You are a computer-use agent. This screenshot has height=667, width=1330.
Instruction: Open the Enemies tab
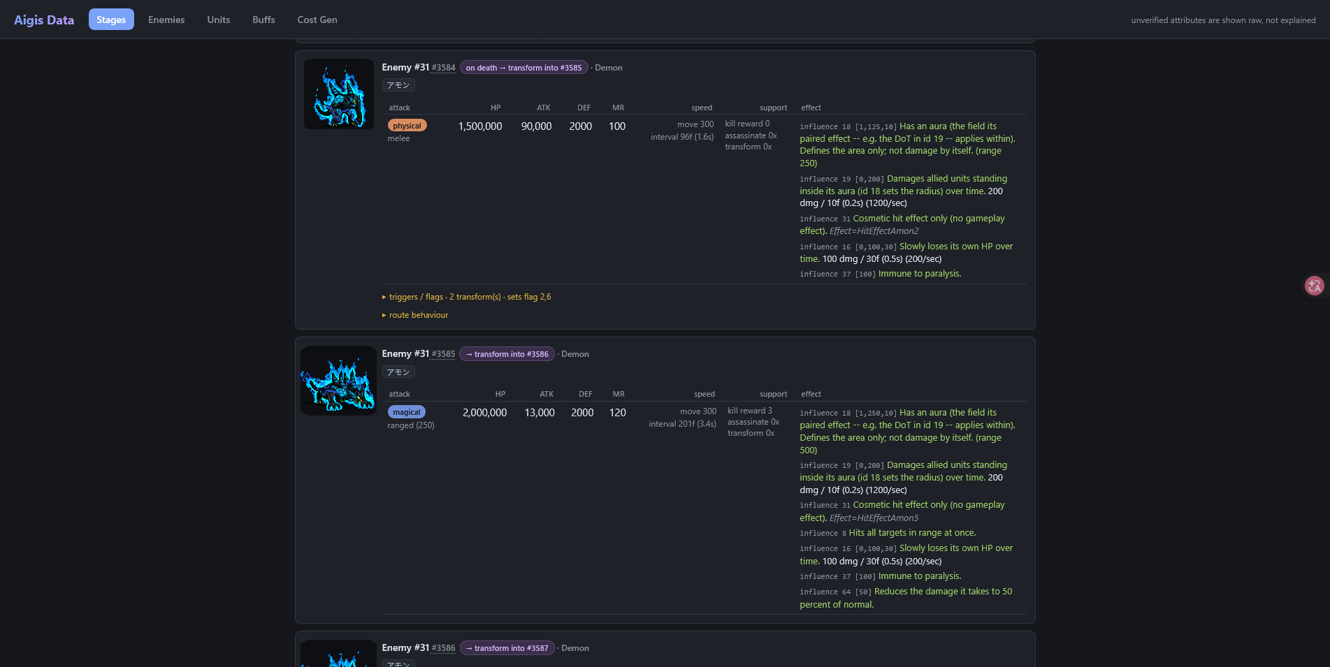point(166,20)
